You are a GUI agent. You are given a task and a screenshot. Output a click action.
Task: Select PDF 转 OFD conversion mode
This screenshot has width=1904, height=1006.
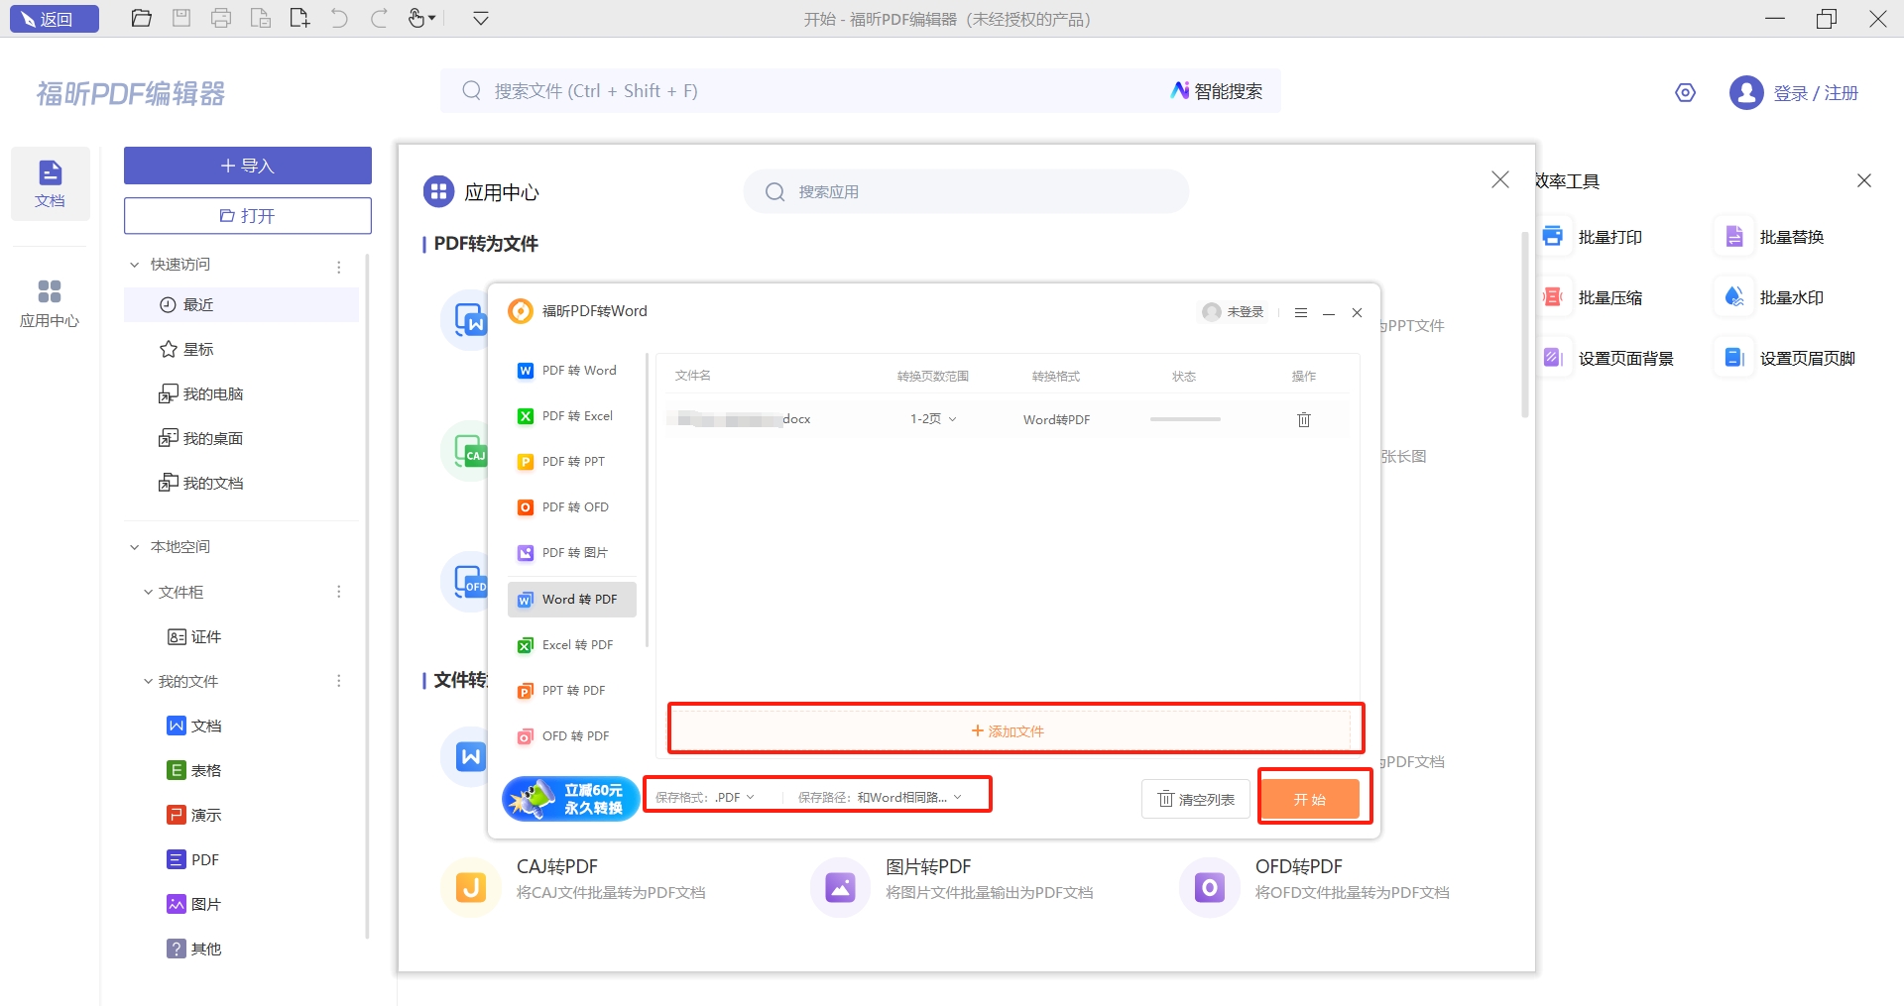(x=572, y=507)
